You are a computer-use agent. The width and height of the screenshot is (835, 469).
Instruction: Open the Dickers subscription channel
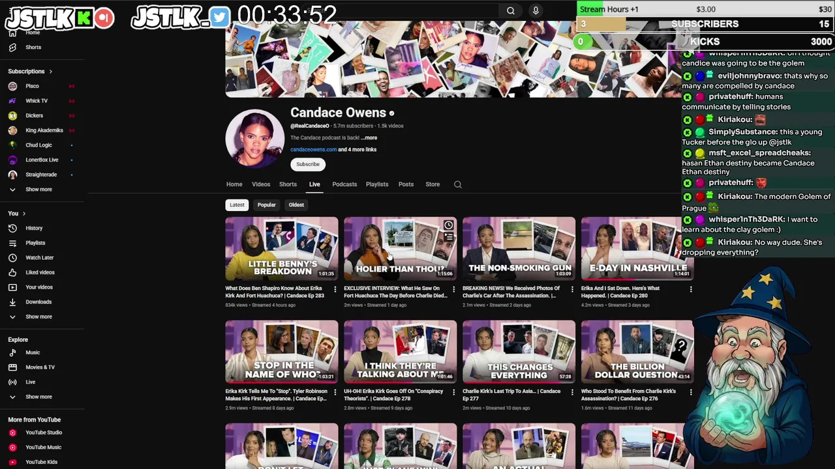point(35,116)
